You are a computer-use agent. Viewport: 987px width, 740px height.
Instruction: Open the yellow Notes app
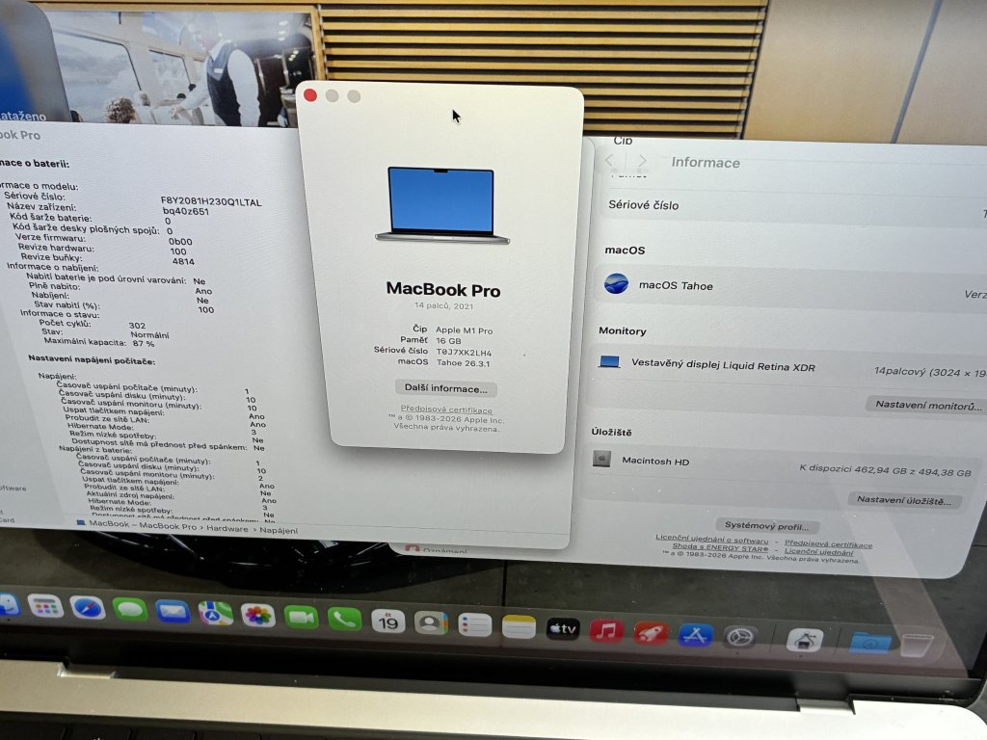[x=519, y=627]
